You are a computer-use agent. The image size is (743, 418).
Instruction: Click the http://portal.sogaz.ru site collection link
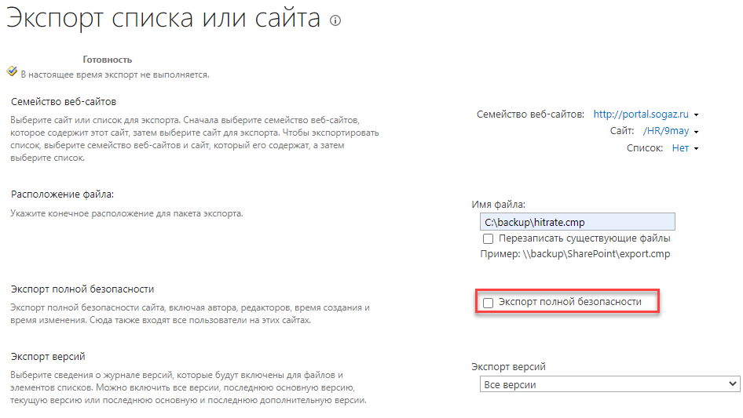coord(641,114)
